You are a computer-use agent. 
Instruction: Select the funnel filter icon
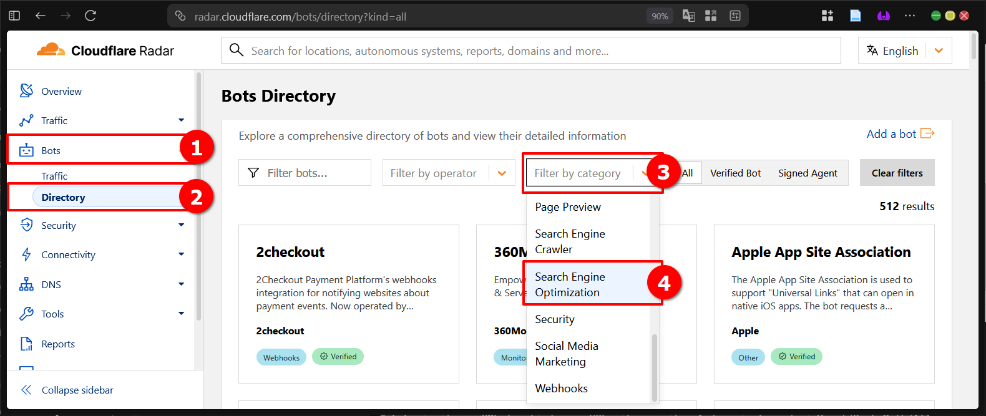(253, 173)
